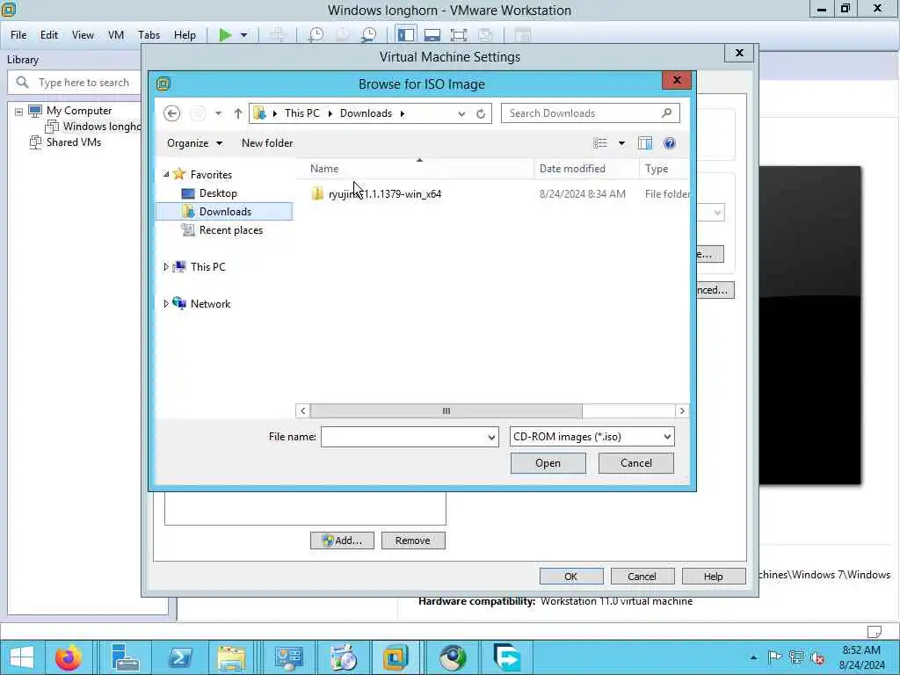Collapse the My Computer tree node
The height and width of the screenshot is (675, 900).
(x=19, y=112)
